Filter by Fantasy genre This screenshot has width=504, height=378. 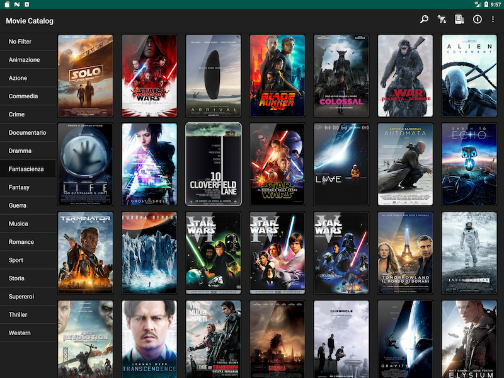click(x=28, y=187)
